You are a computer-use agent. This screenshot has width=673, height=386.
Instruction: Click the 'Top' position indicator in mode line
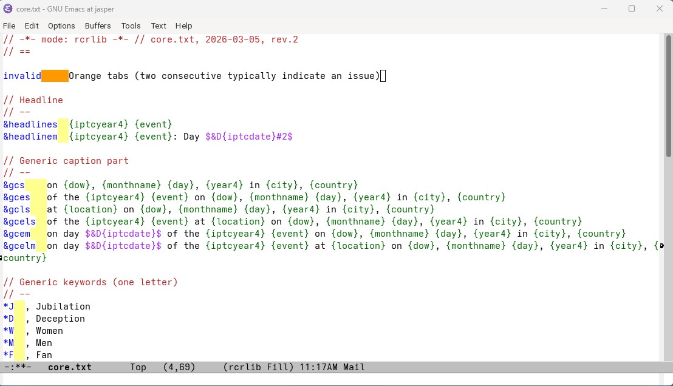138,367
